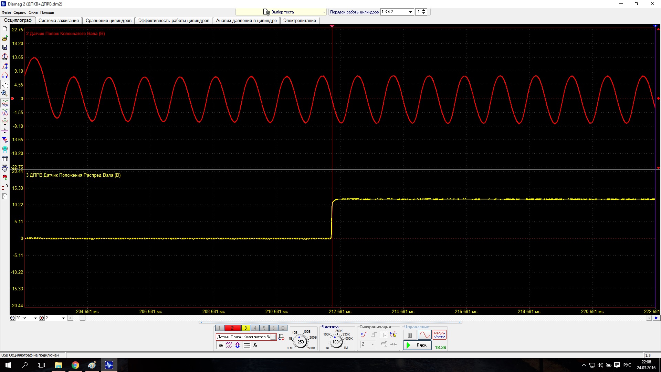Open the grid table view icon
The image size is (661, 372).
point(5,159)
